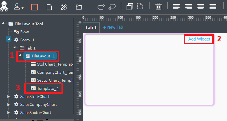This screenshot has height=121, width=227.
Task: Click the gear icon next to SalesSectorChart
Action: coord(16,113)
